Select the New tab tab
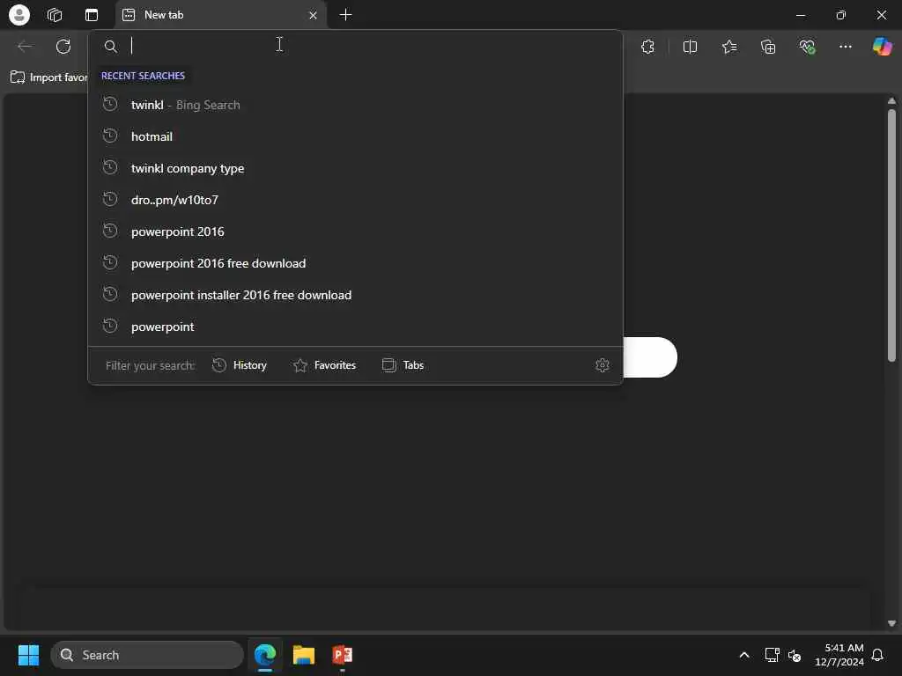The width and height of the screenshot is (902, 676). [x=221, y=15]
